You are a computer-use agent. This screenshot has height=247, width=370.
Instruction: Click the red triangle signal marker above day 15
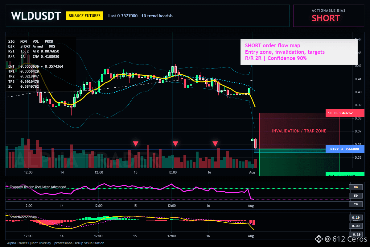(x=135, y=144)
